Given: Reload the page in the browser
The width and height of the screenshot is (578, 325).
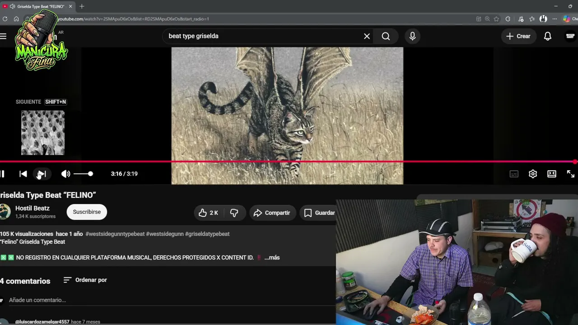Looking at the screenshot, I should click(5, 19).
